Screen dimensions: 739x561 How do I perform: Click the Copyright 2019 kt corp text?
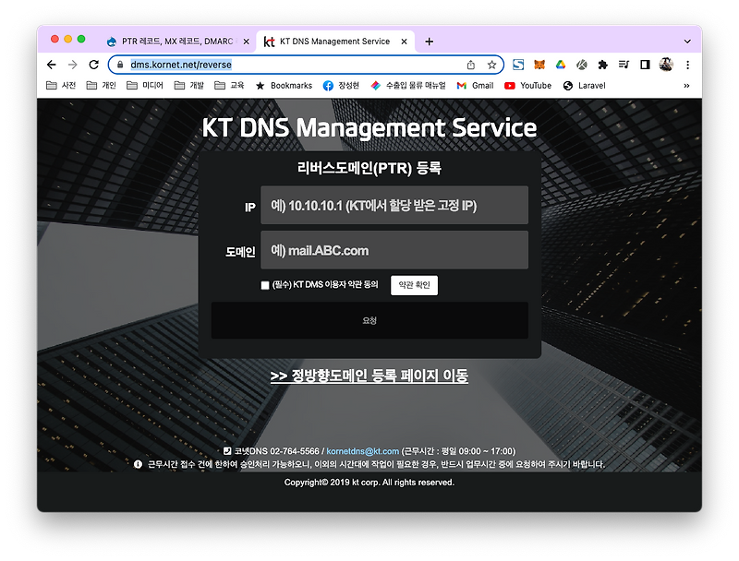[x=369, y=483]
